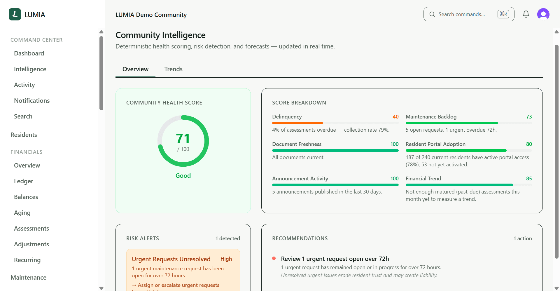Open the Residents section

pyautogui.click(x=24, y=135)
